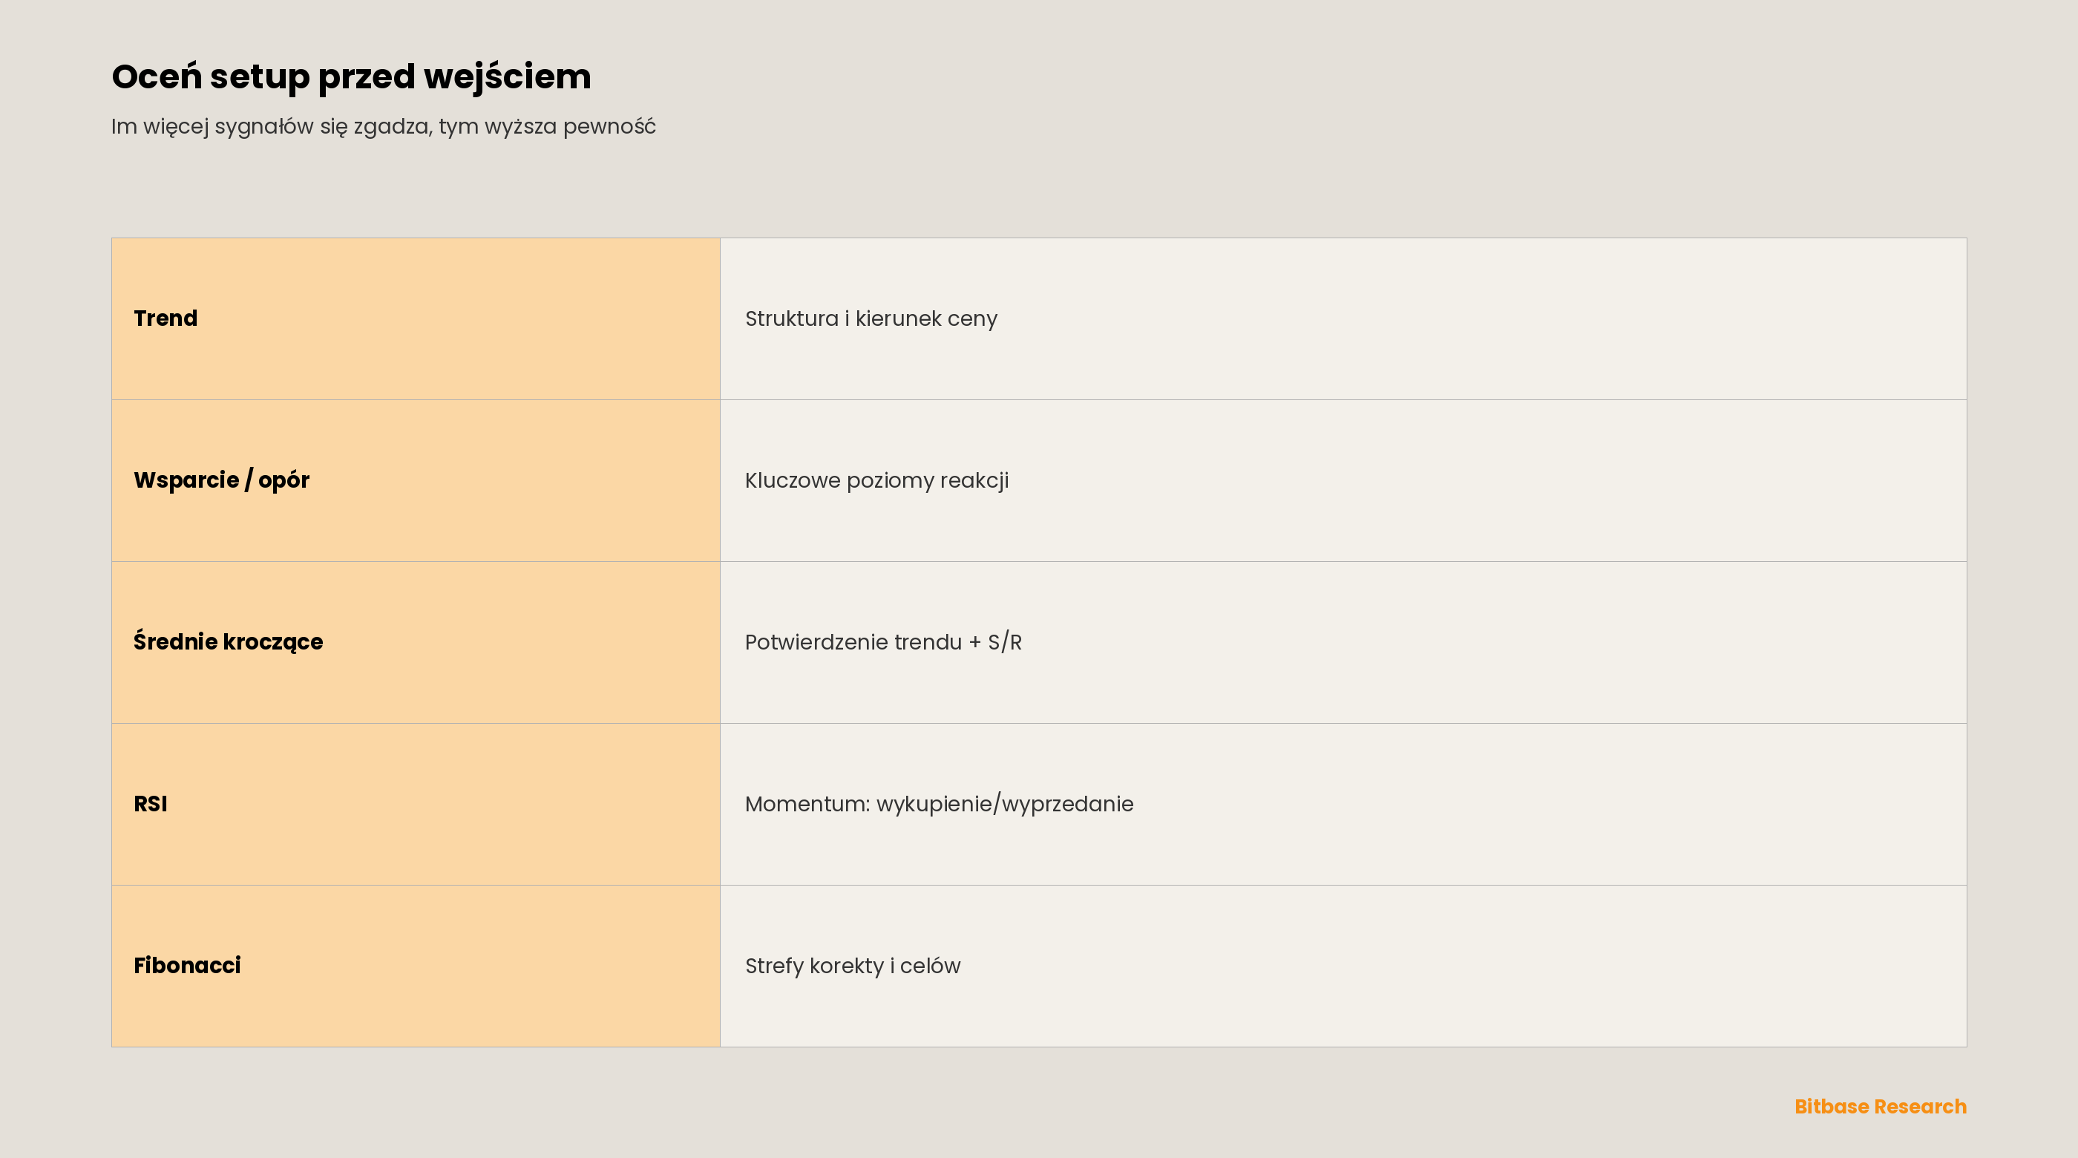Viewport: 2078px width, 1158px height.
Task: Click the slide title "Oceń setup przed wejściem"
Action: point(351,77)
